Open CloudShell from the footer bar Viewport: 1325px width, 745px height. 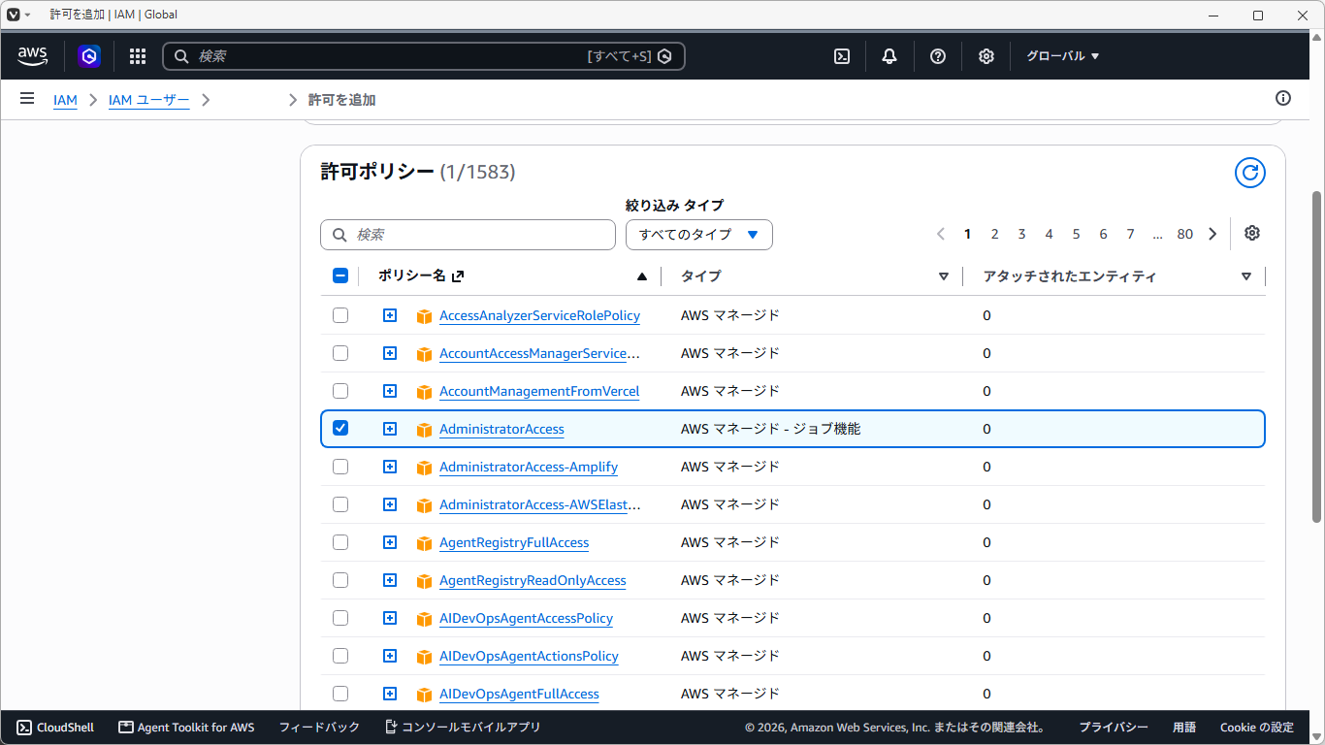pyautogui.click(x=55, y=728)
